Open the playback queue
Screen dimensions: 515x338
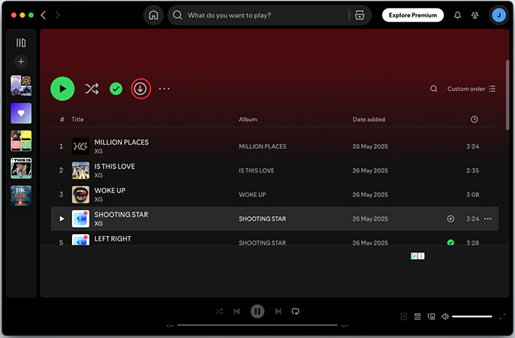[418, 317]
